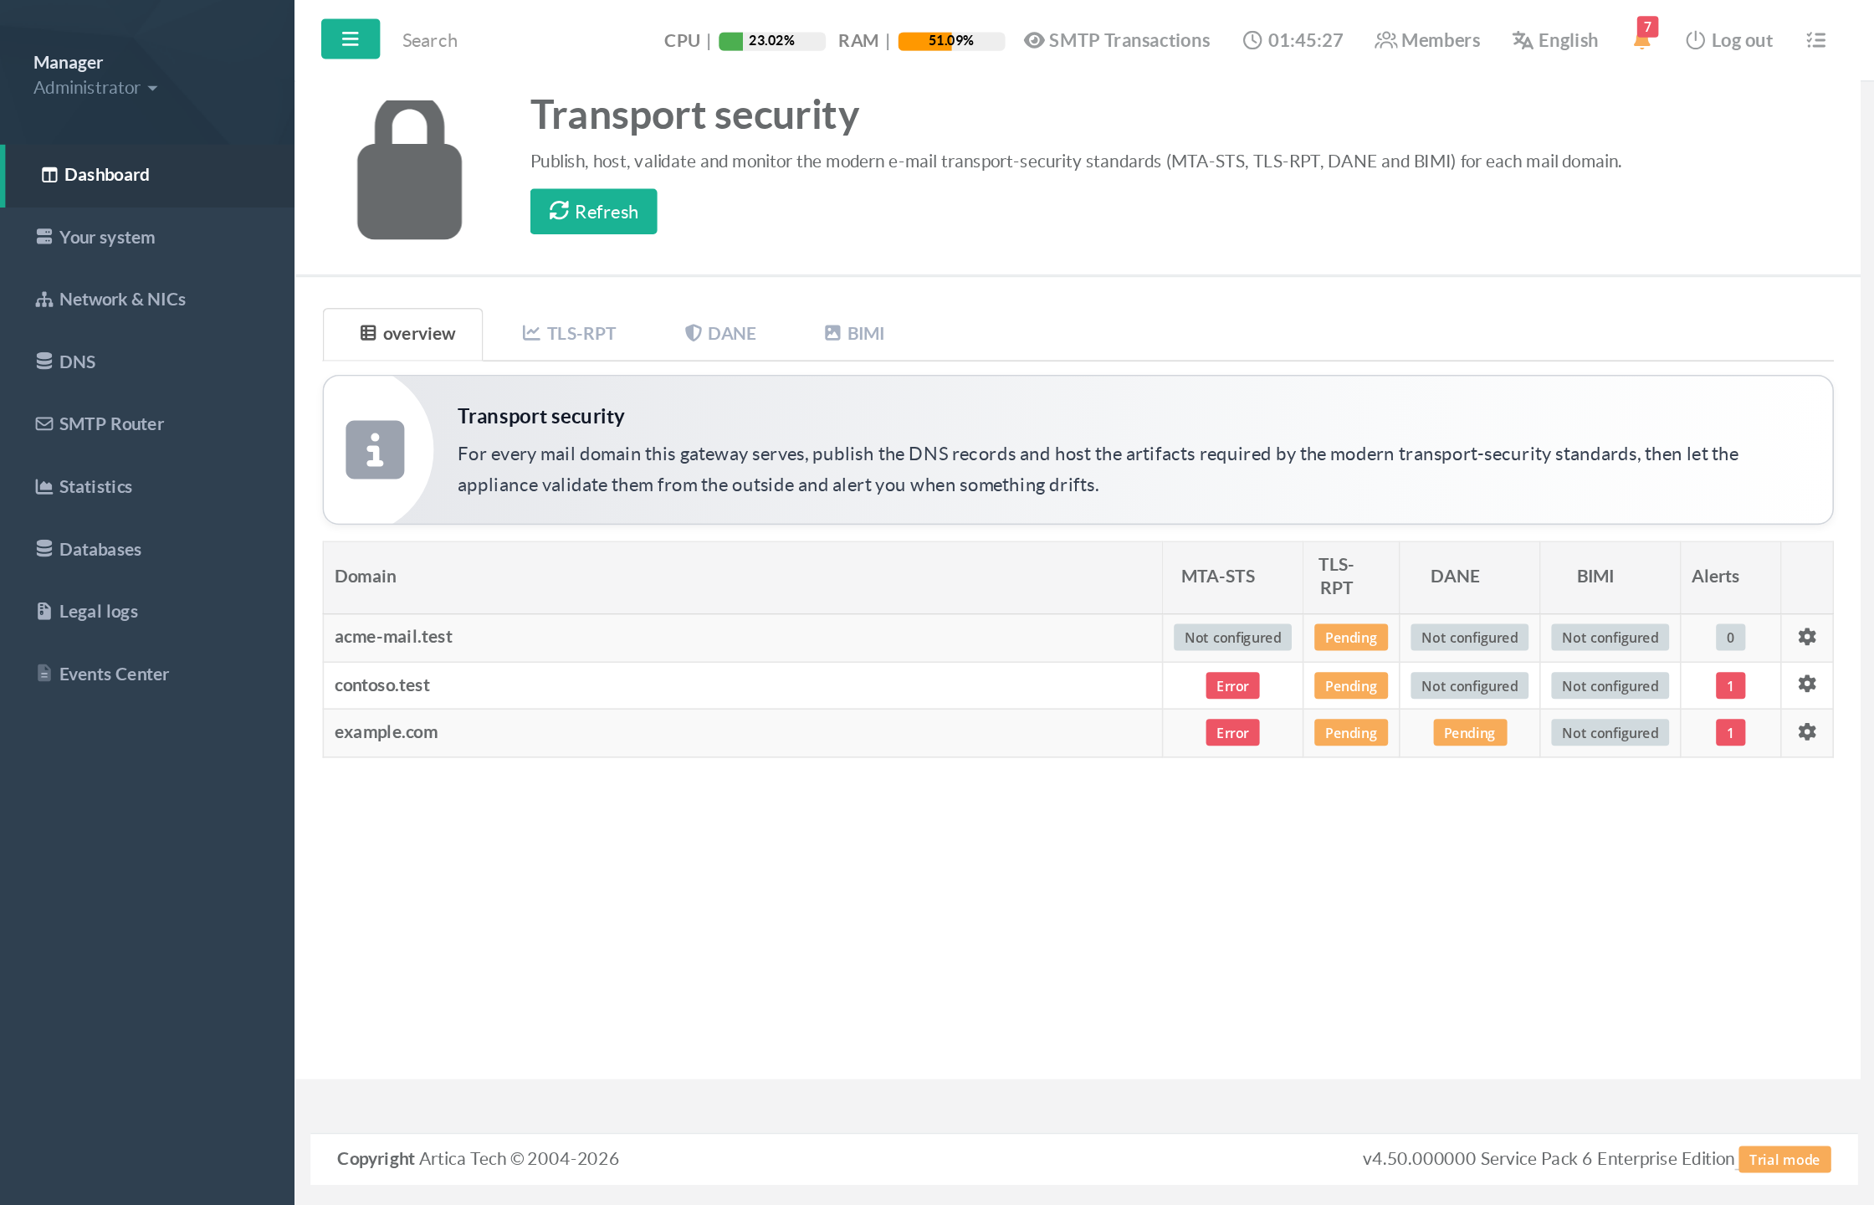Click the info icon in Transport security box

coord(375,449)
